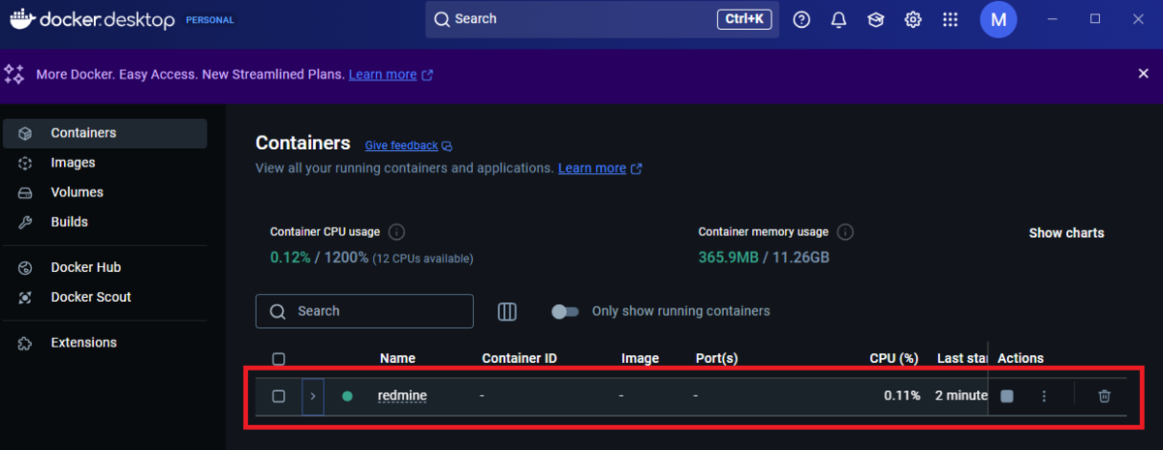Check the redmine row checkbox
Viewport: 1163px width, 450px height.
pyautogui.click(x=279, y=396)
